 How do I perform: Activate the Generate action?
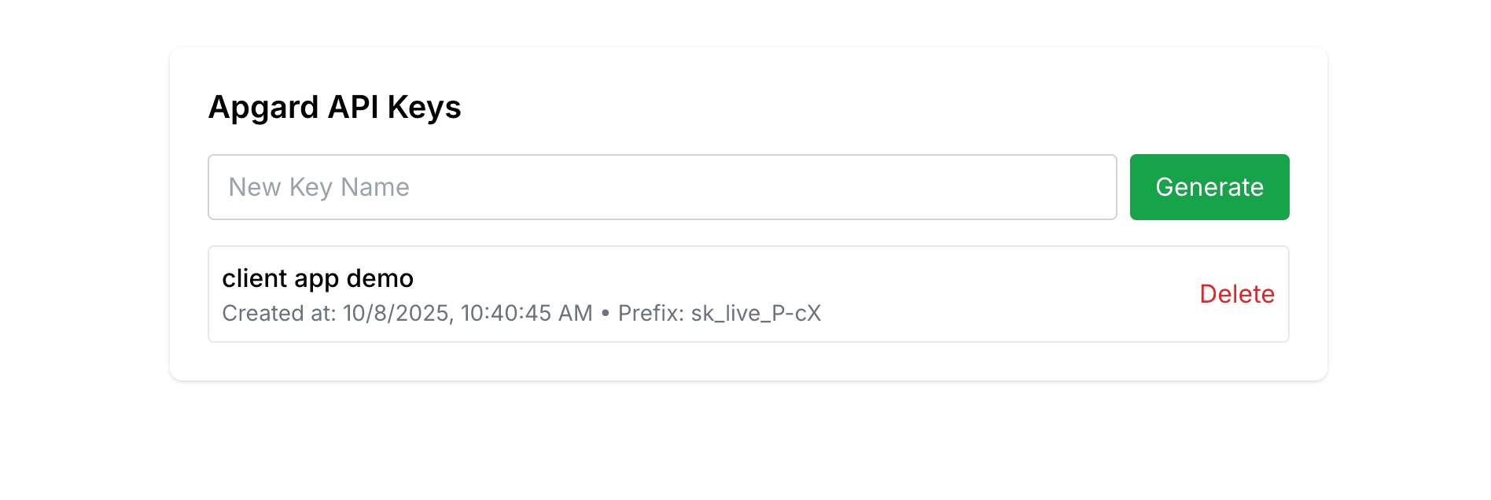coord(1209,186)
